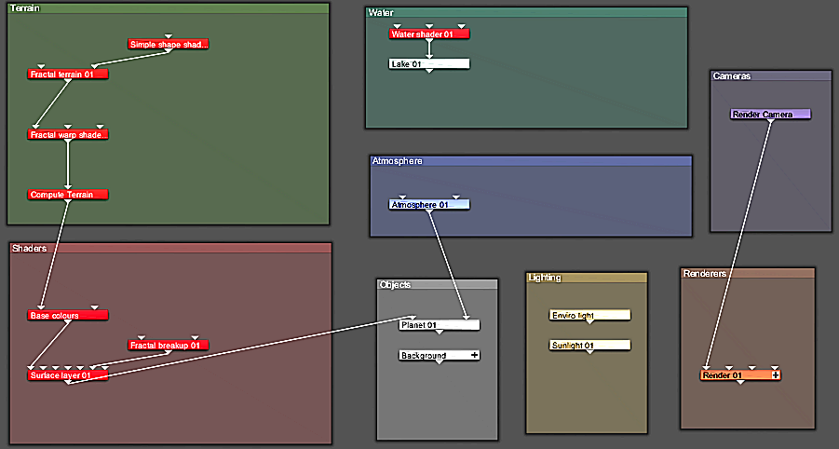Select the Surface layer 01 node
This screenshot has width=839, height=449.
68,375
